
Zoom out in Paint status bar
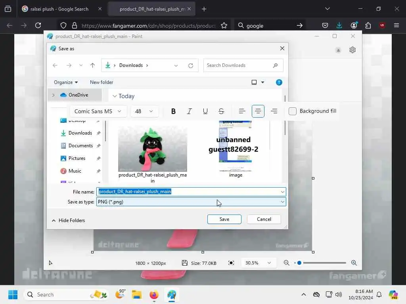(x=286, y=263)
